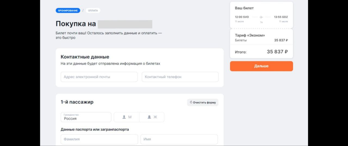The height and width of the screenshot is (146, 348).
Task: Click the Имя input field
Action: click(x=179, y=139)
